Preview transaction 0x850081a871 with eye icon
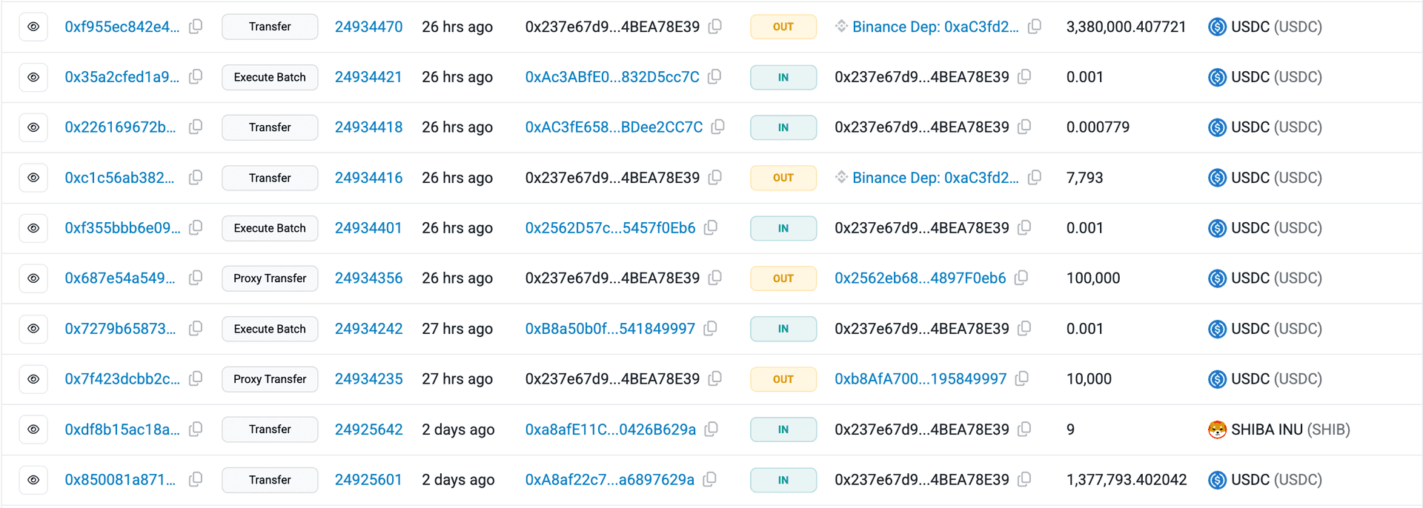The height and width of the screenshot is (508, 1423). [x=33, y=480]
